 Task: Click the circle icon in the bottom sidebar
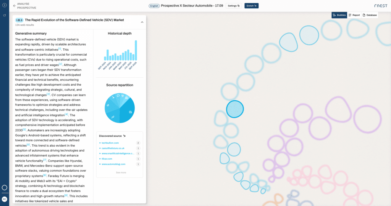pyautogui.click(x=5, y=188)
